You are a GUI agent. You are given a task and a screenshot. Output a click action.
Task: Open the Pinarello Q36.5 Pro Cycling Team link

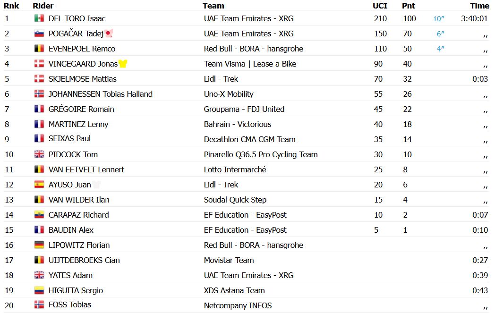point(261,154)
